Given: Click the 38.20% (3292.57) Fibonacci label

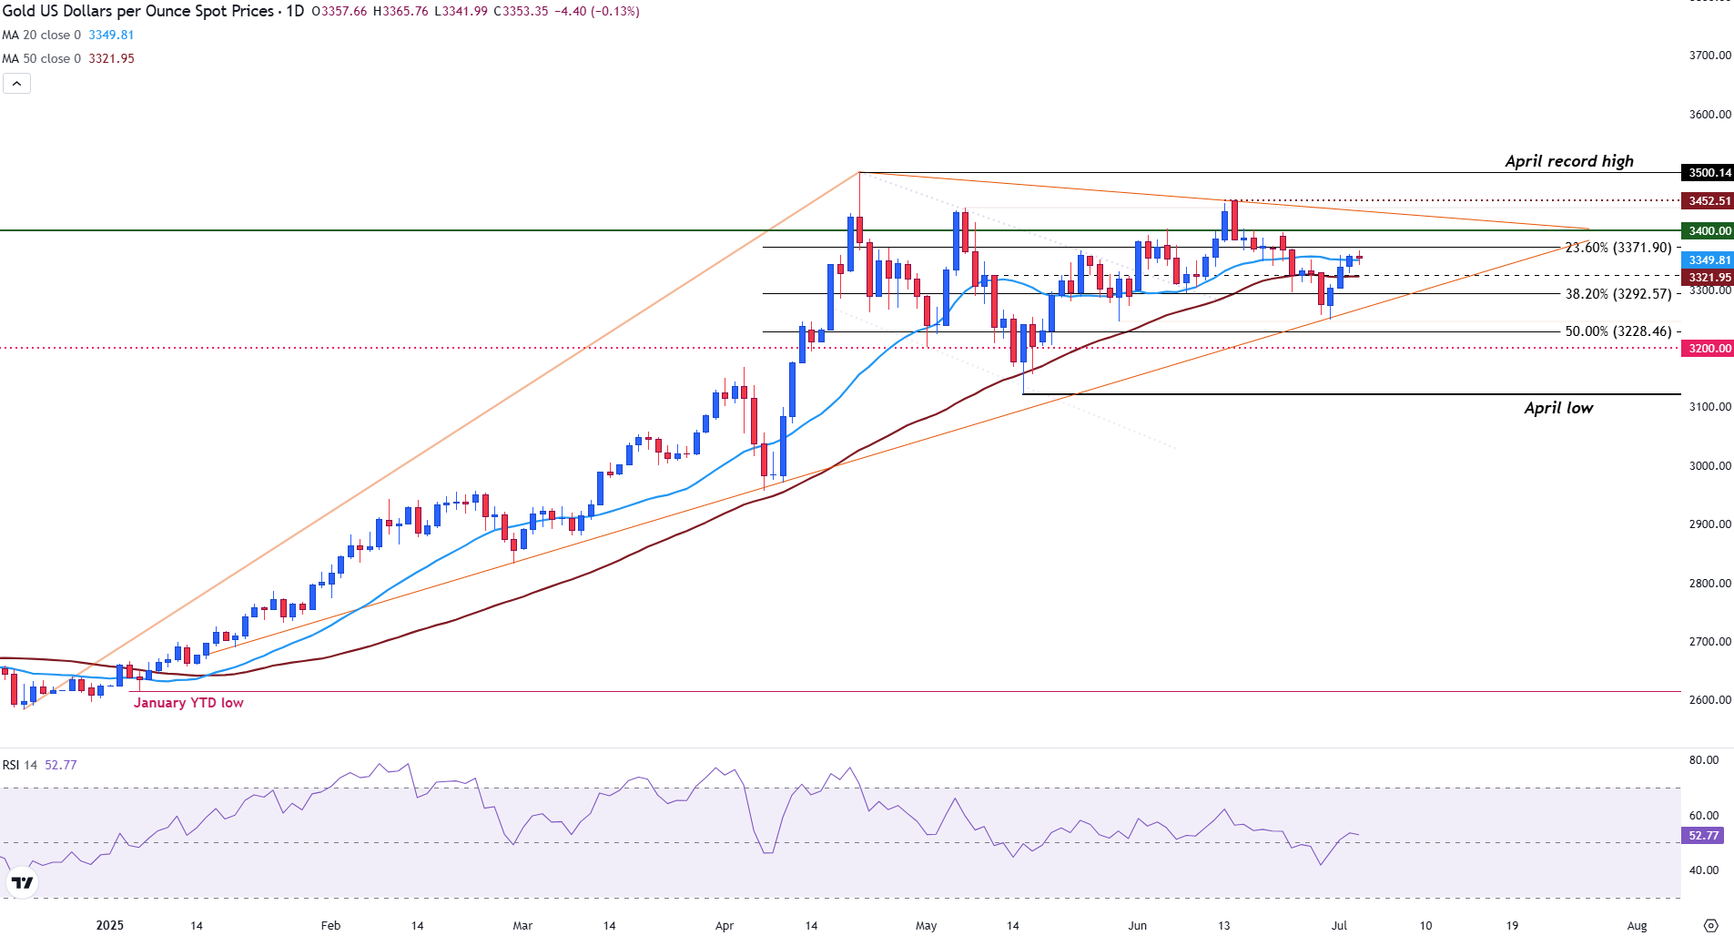Looking at the screenshot, I should tap(1618, 294).
